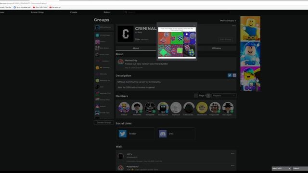Open the Create nav item
Viewport: 308px width, 173px height.
[x=74, y=12]
